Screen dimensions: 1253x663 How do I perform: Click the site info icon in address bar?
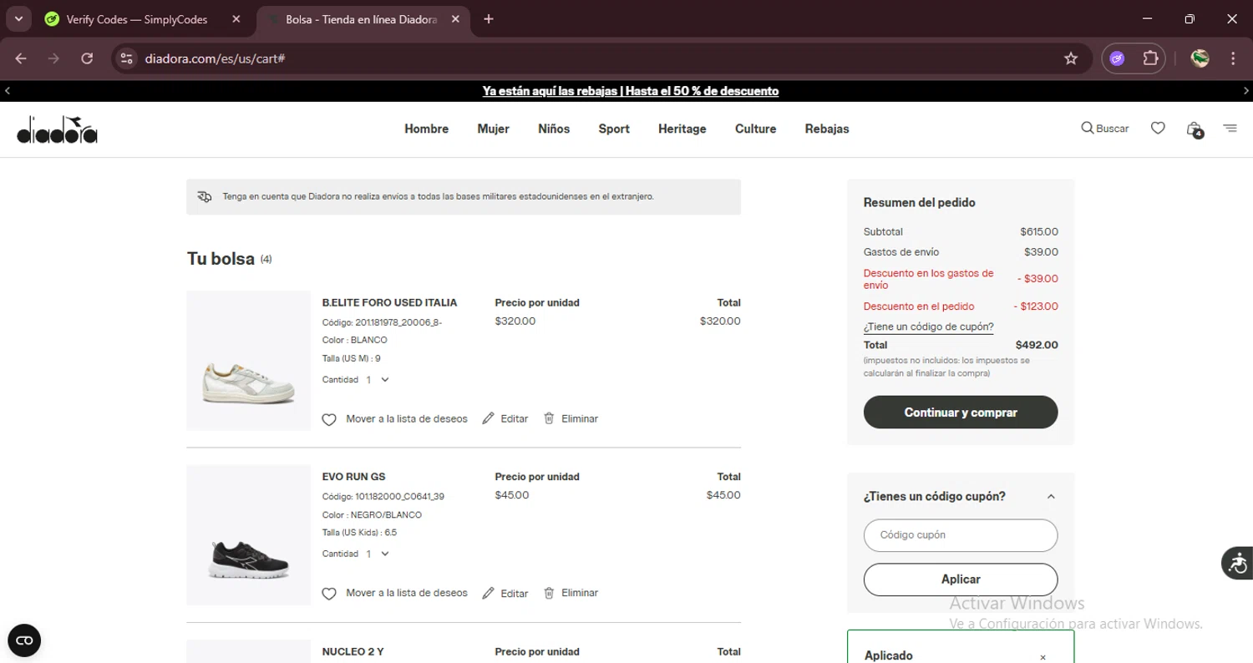click(126, 58)
